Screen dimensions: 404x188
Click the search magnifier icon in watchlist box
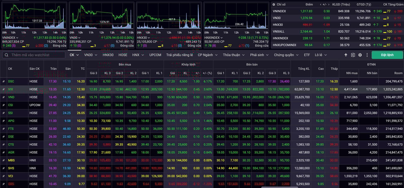pos(6,55)
